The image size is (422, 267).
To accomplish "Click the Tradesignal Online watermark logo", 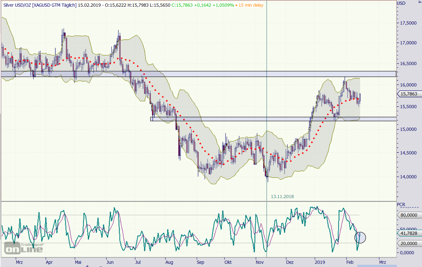I will (x=23, y=248).
